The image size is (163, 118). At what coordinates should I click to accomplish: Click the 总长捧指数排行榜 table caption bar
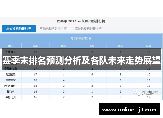81,38
